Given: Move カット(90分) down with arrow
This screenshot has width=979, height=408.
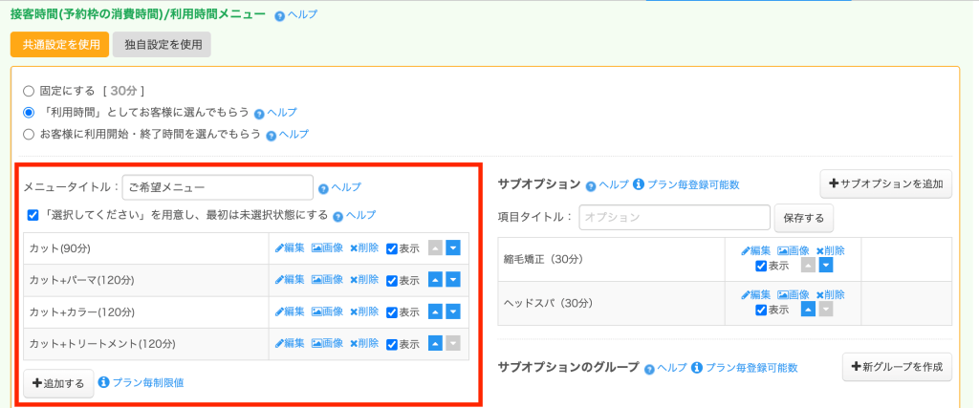Looking at the screenshot, I should pos(453,248).
